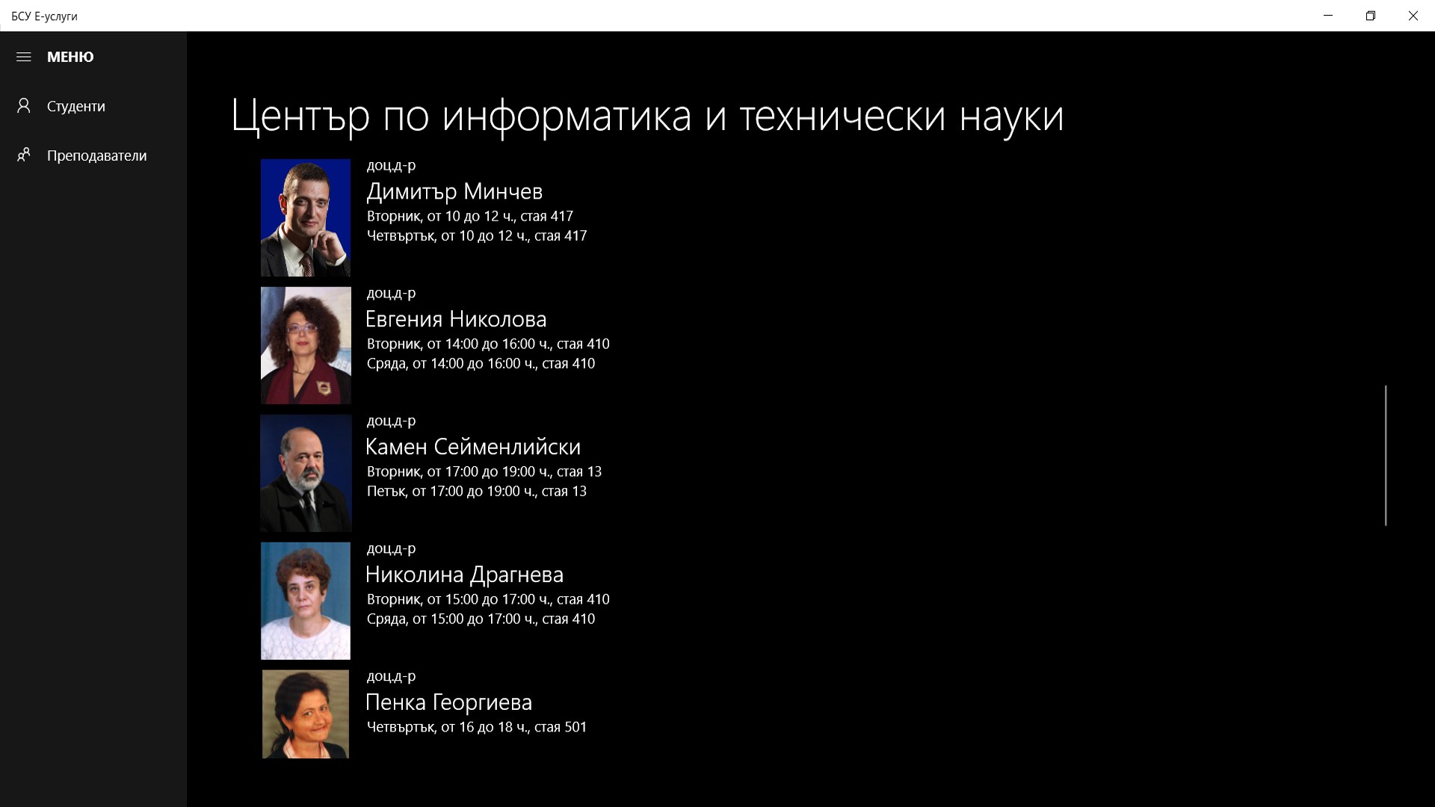Select Николина Драгнева's photo

305,601
